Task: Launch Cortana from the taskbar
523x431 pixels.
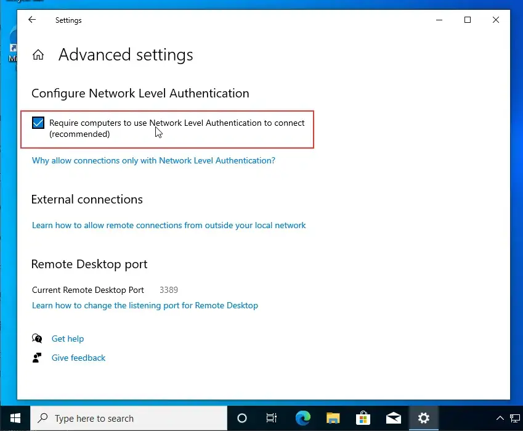Action: [242, 418]
